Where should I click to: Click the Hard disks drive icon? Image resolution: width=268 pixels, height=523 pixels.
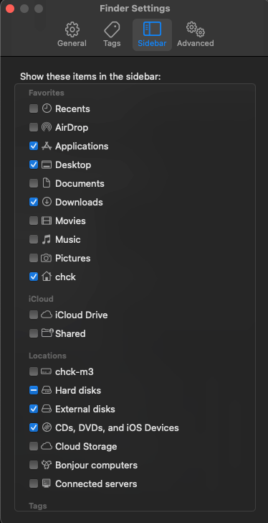pos(47,390)
